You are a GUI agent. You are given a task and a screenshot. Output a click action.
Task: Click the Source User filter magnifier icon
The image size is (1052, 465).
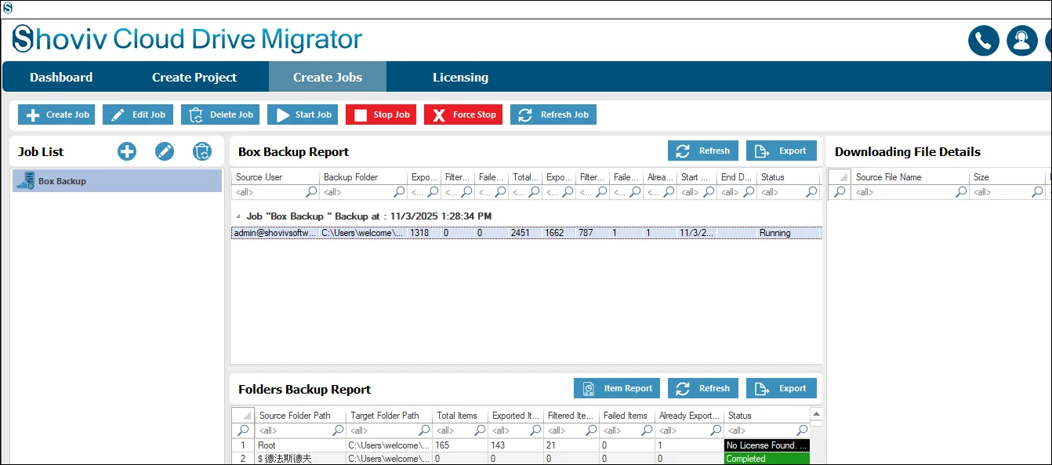(x=311, y=192)
